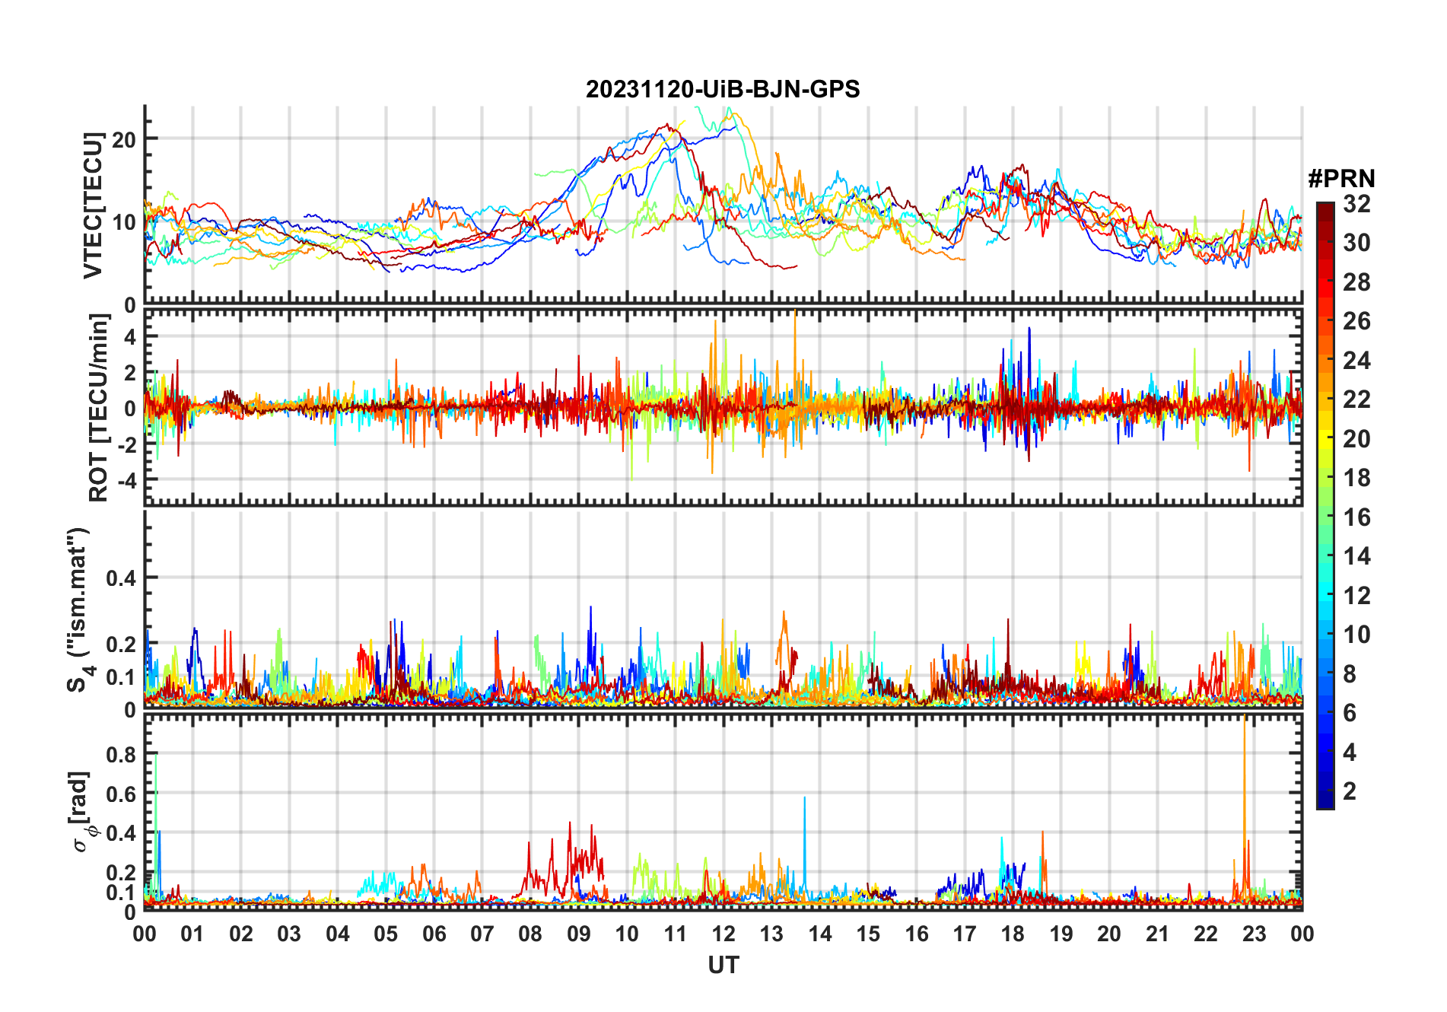Select PRN colorbar tick label 20
This screenshot has width=1447, height=1012.
(x=1356, y=439)
